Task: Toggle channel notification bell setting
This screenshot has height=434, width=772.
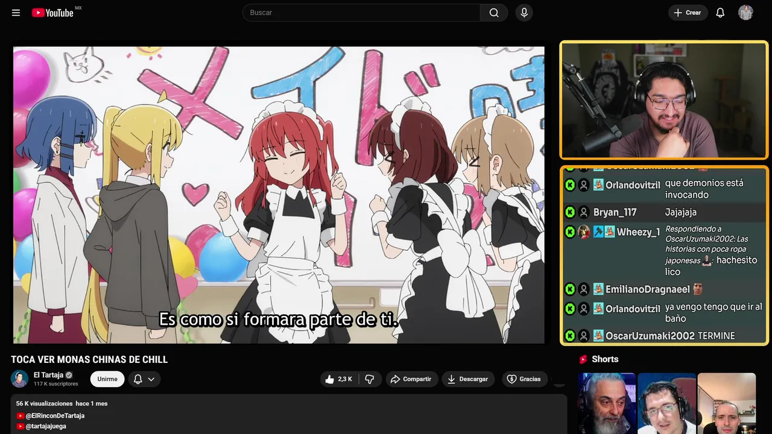Action: point(138,379)
